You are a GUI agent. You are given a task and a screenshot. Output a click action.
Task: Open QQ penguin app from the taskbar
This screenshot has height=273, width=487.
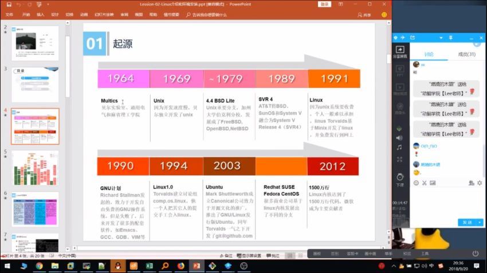point(117,266)
